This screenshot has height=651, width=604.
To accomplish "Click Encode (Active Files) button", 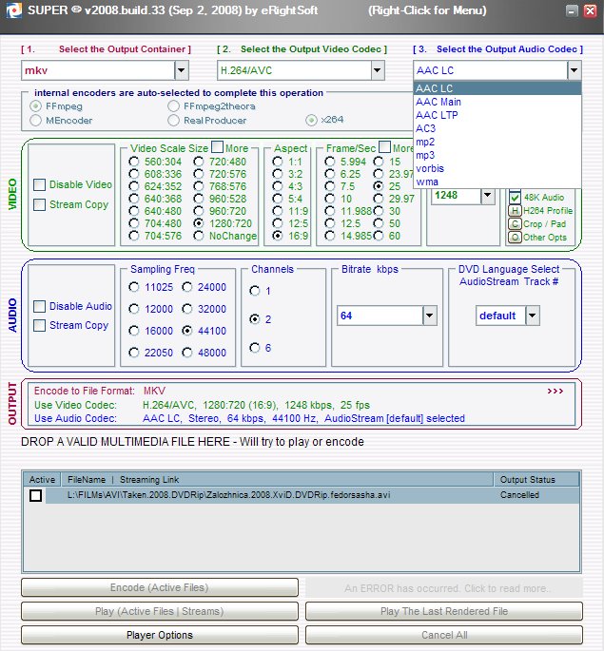I will [x=160, y=587].
